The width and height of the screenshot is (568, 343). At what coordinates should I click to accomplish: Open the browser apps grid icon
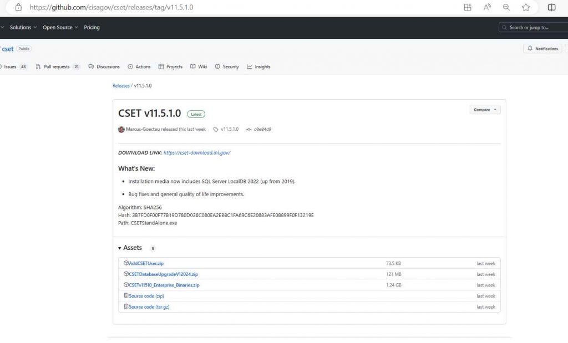pos(468,7)
